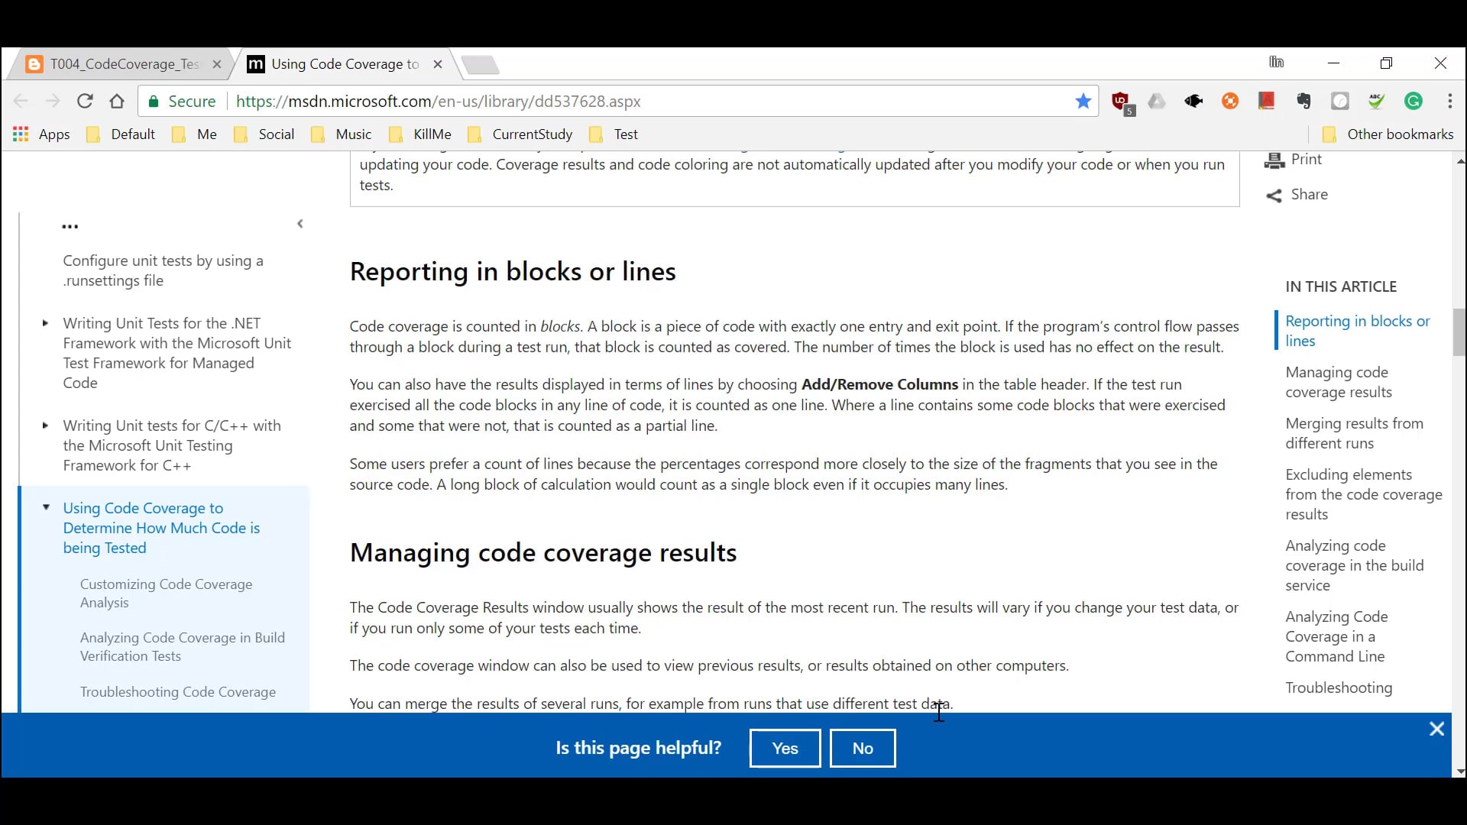Click the spell-check ABC extension icon
Viewport: 1467px width, 825px height.
pos(1375,101)
